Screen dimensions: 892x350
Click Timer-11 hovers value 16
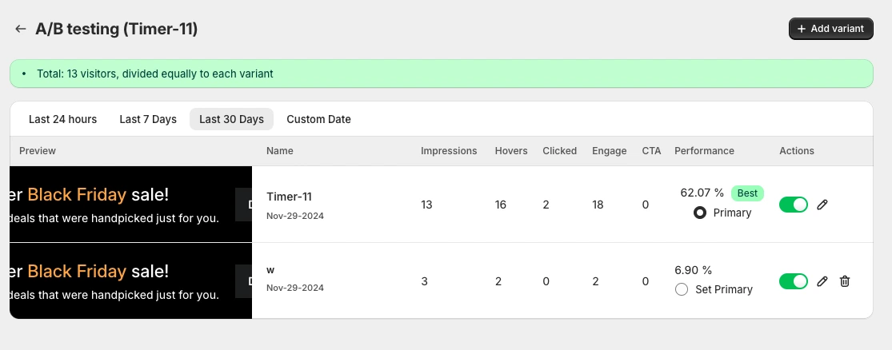(501, 205)
